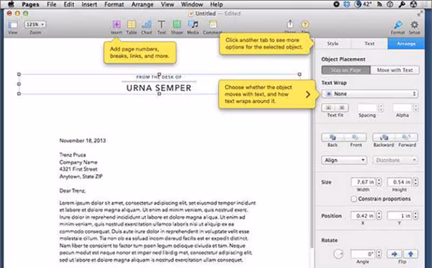Click the Alpha input field
Viewport: 432px width, 268px height.
(402, 108)
